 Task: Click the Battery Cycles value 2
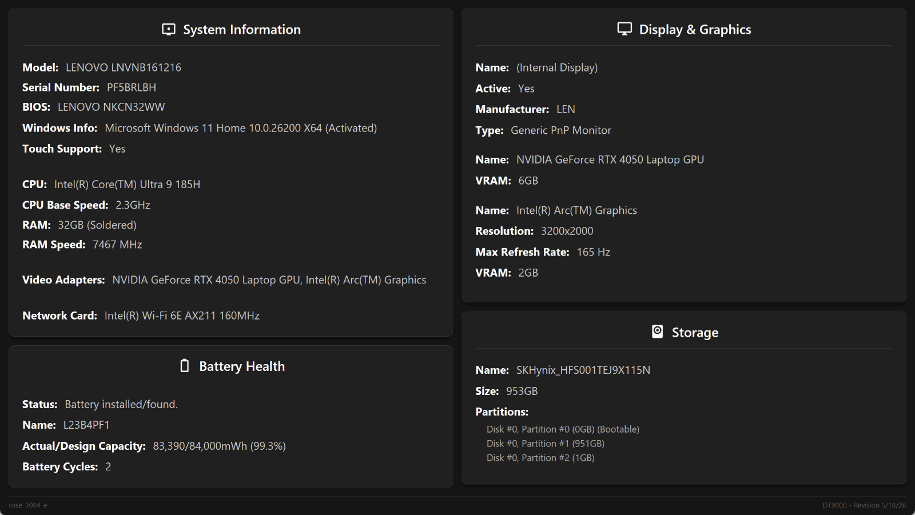click(x=108, y=467)
